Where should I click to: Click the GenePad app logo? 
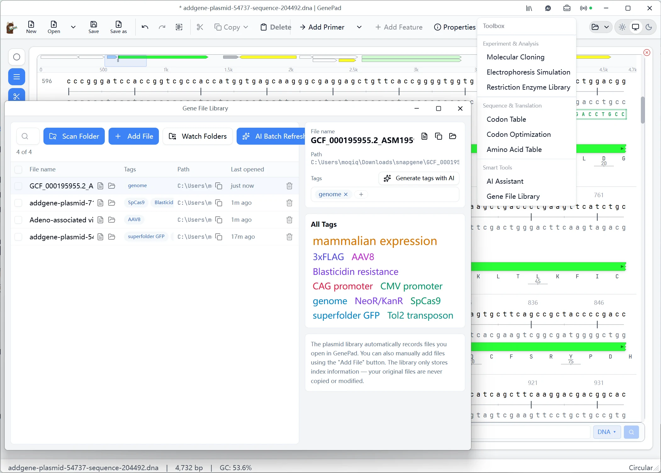coord(12,28)
